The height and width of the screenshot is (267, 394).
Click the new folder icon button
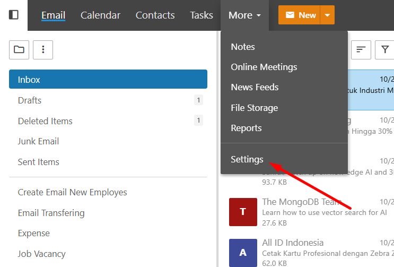[19, 49]
